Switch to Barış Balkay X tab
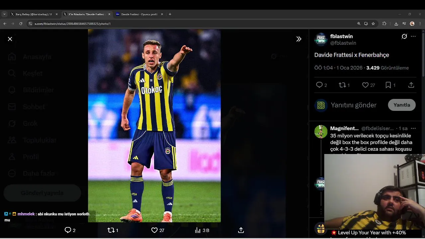 pos(34,14)
